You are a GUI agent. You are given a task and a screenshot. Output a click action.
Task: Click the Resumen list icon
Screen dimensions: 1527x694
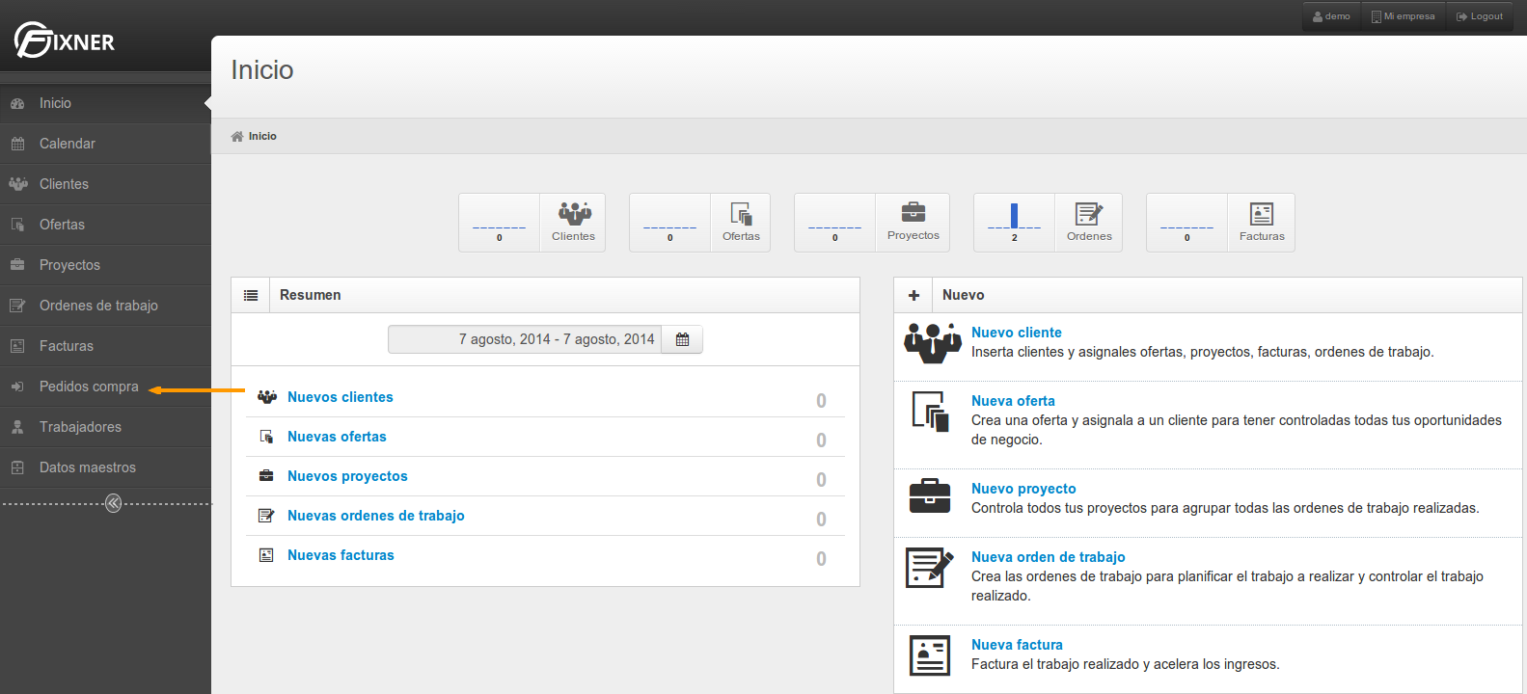251,295
